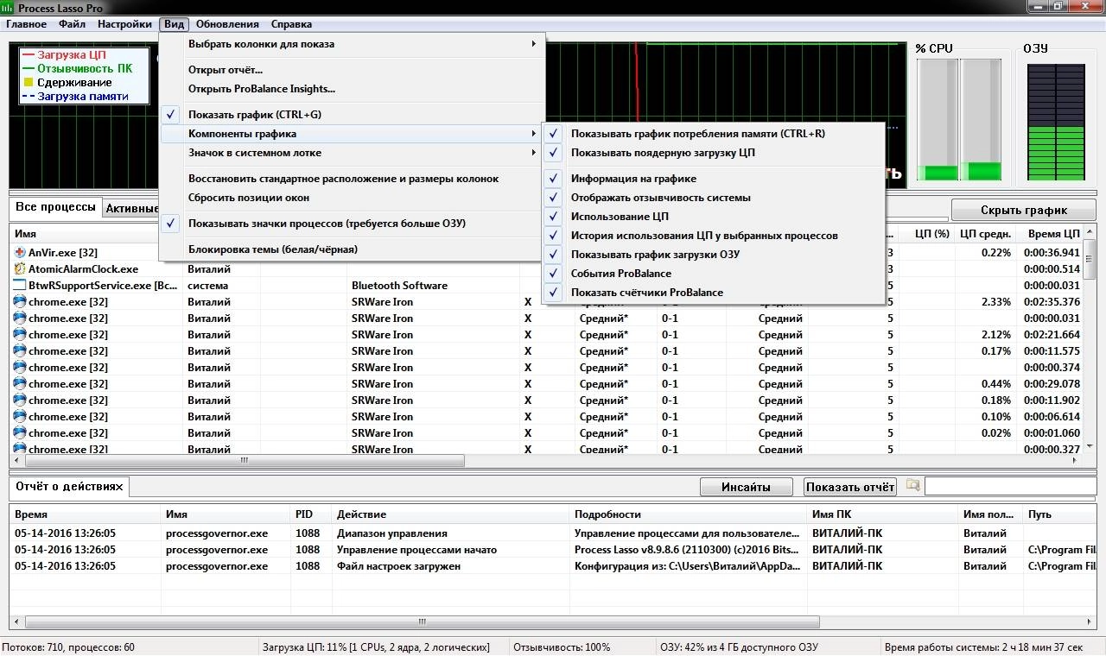Uncheck Использование ЦП in submenu

point(554,217)
